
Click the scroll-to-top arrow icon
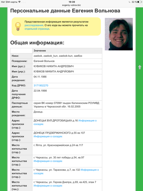(x=140, y=67)
